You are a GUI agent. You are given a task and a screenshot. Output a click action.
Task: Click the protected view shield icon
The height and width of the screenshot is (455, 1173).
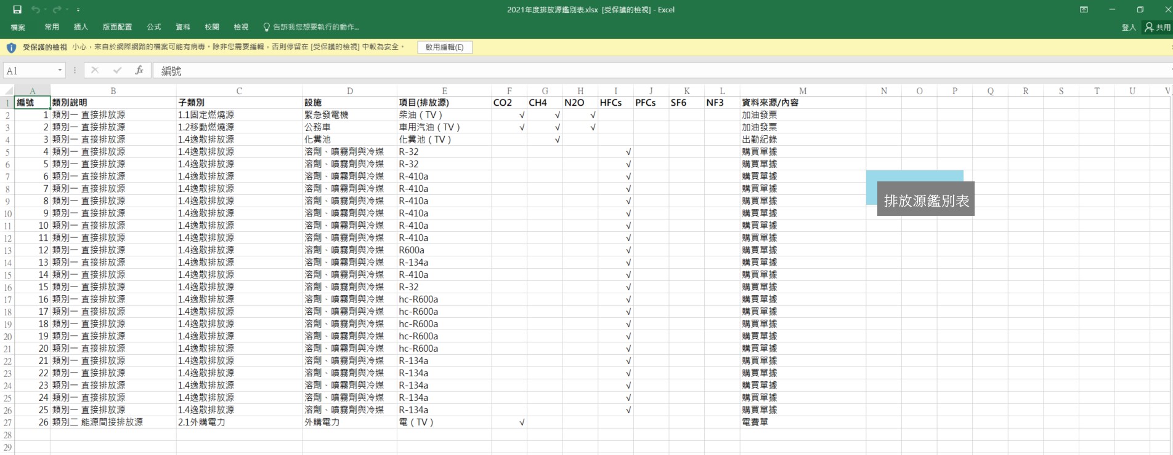pos(11,47)
